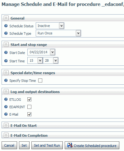Screen dimensions: 124x151
Task: Click help icon beside E-Mail option
Action: click(x=6, y=114)
